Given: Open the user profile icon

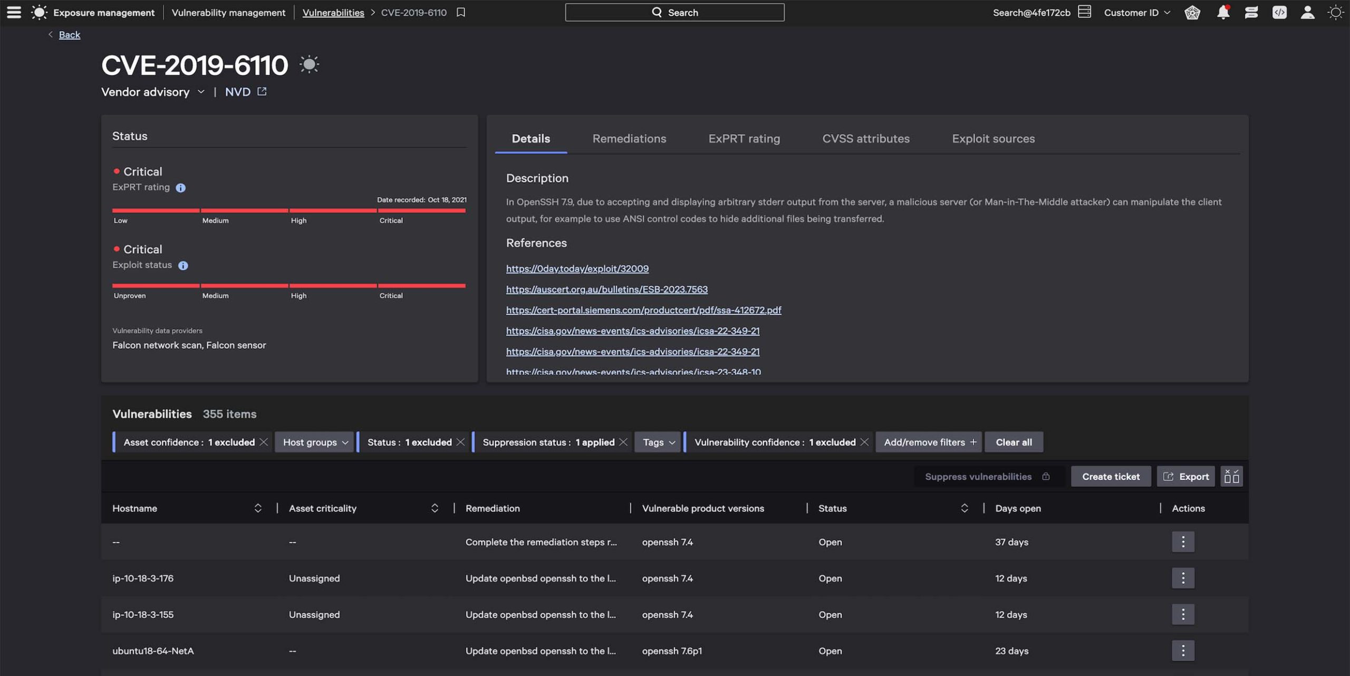Looking at the screenshot, I should (x=1307, y=12).
